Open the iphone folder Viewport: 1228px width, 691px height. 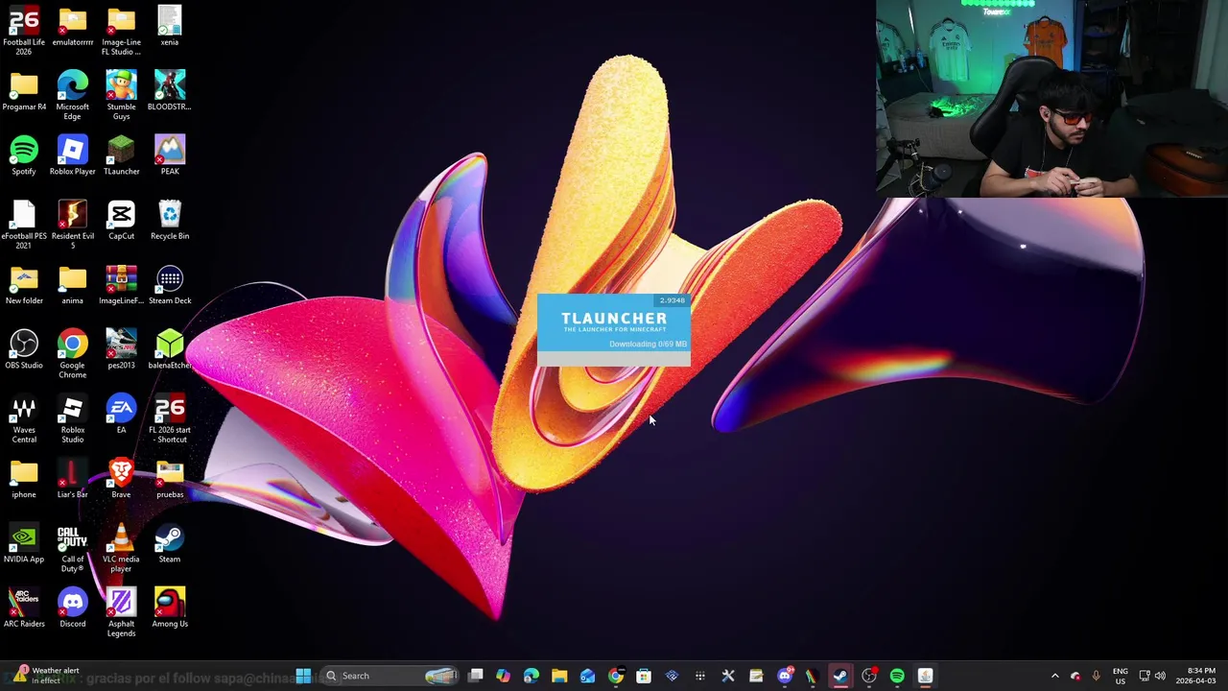[x=24, y=479]
